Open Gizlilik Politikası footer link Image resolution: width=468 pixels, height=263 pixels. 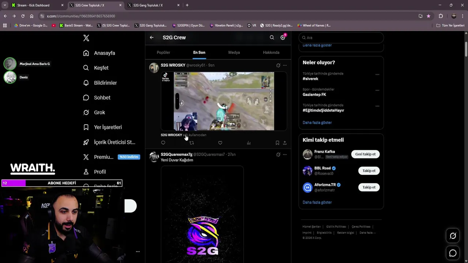pos(336,227)
